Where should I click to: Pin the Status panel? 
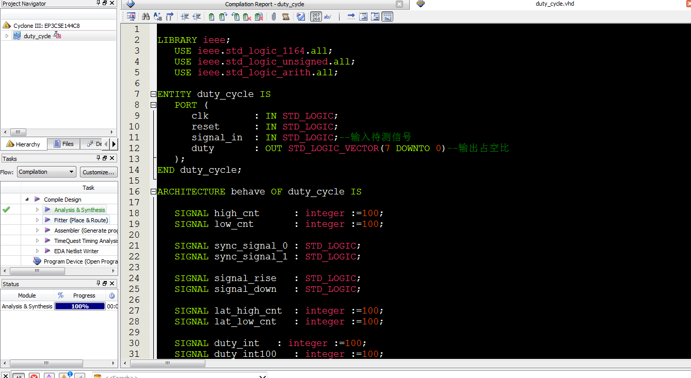coord(98,283)
